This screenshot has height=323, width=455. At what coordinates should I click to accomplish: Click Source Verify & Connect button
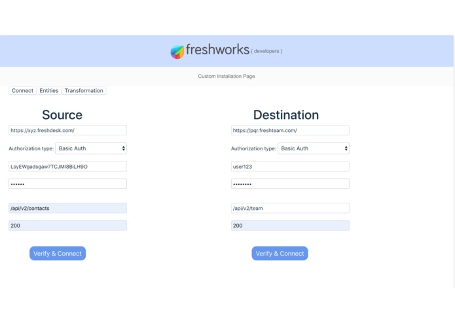coord(58,254)
